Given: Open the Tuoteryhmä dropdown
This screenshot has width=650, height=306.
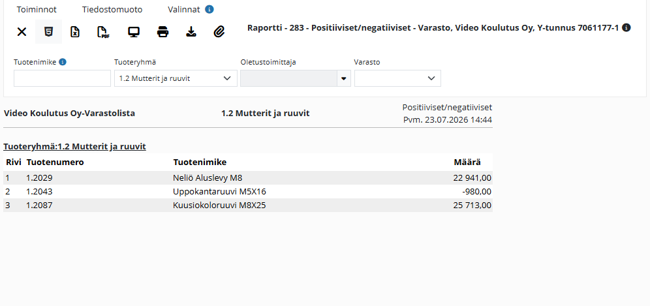Looking at the screenshot, I should [176, 78].
